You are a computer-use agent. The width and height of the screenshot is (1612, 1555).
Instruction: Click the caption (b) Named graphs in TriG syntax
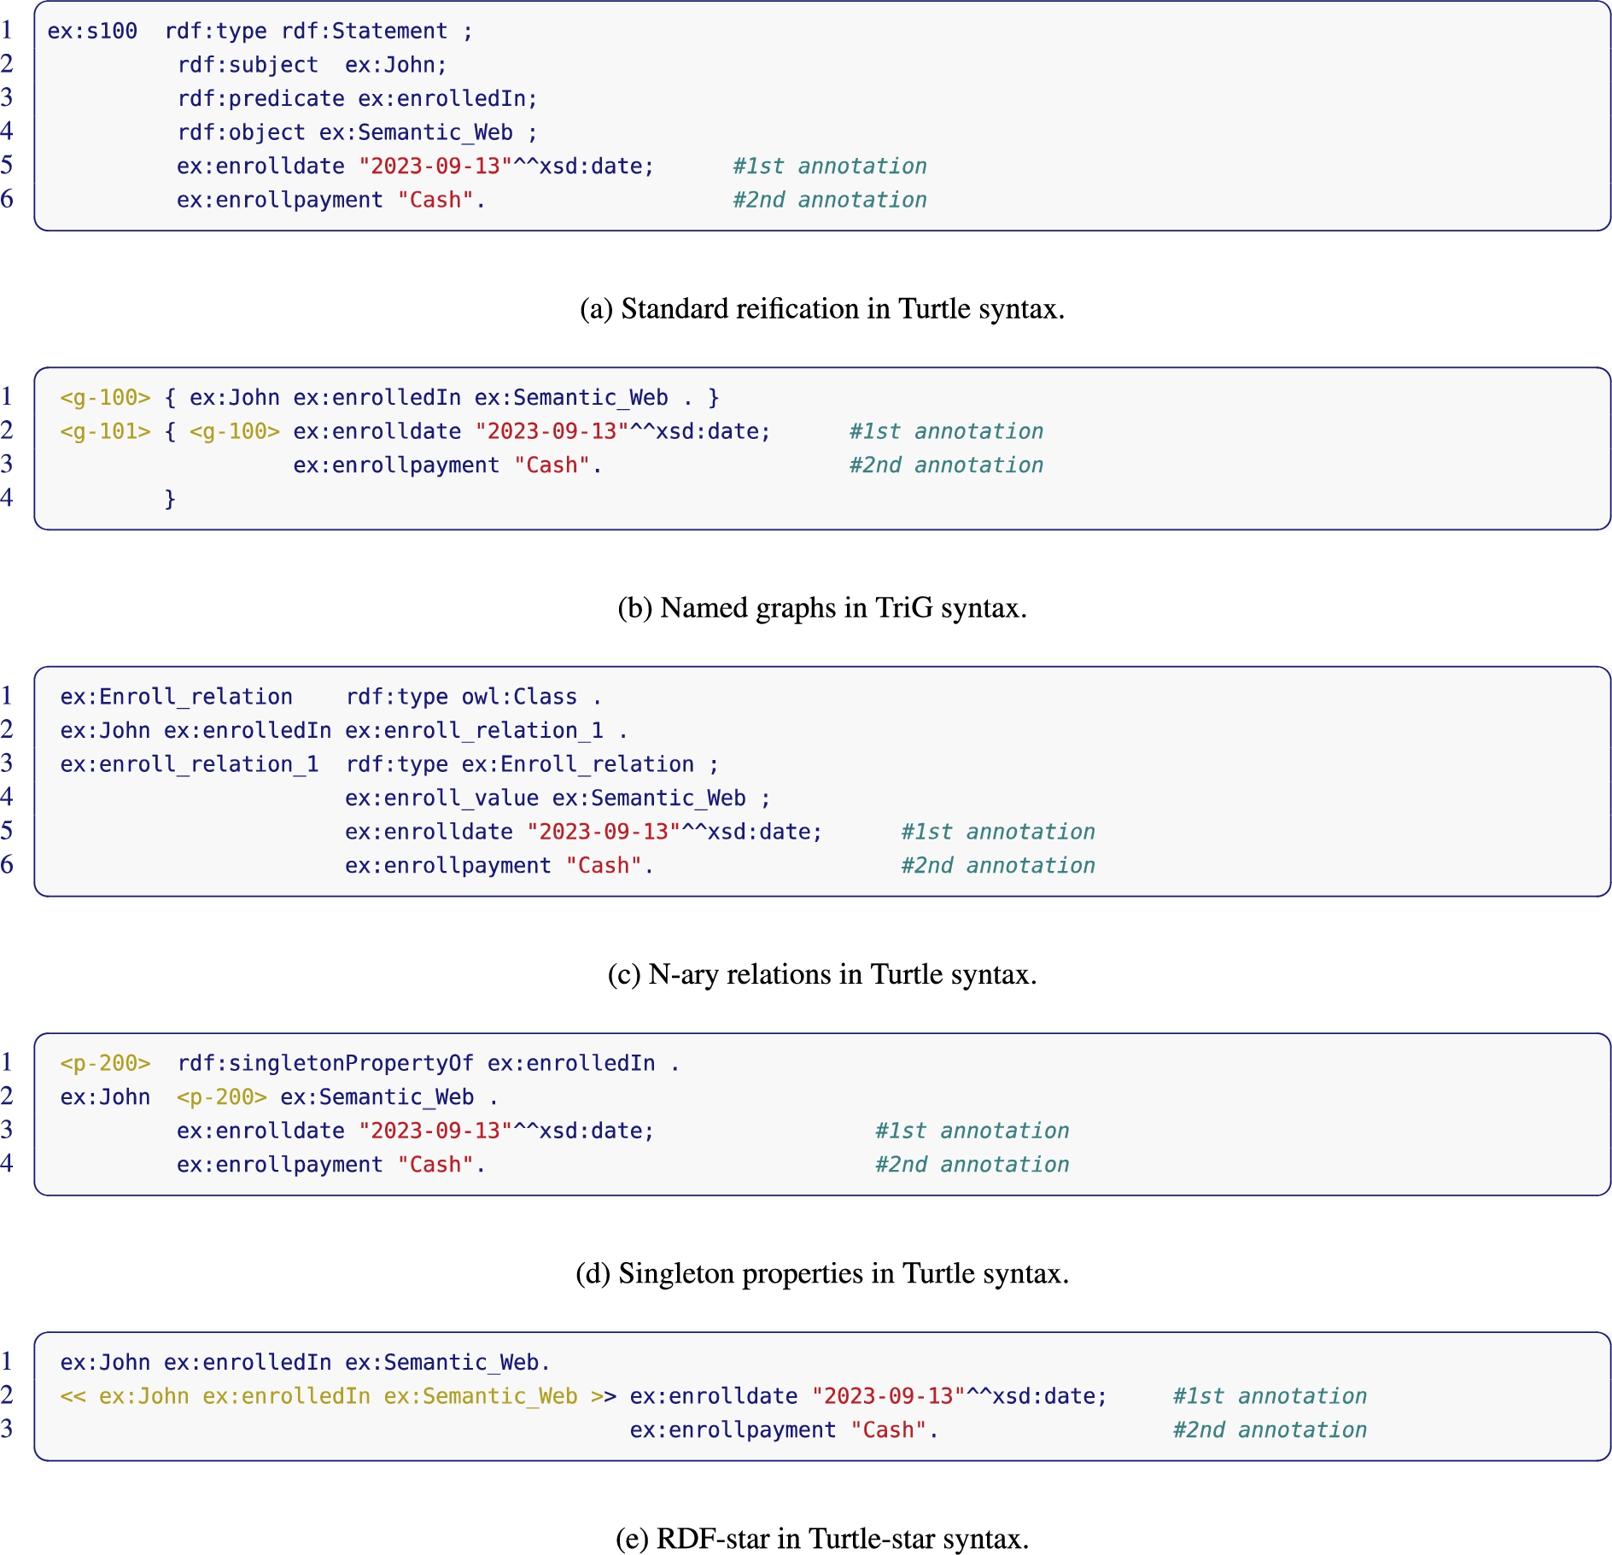click(822, 607)
